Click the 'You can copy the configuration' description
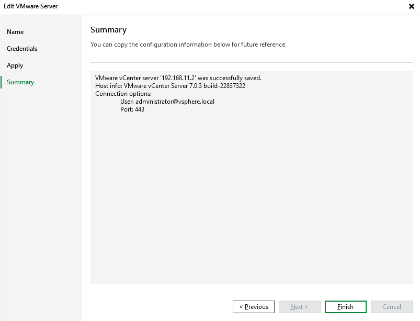Viewport: 420px width, 321px height. [x=188, y=45]
